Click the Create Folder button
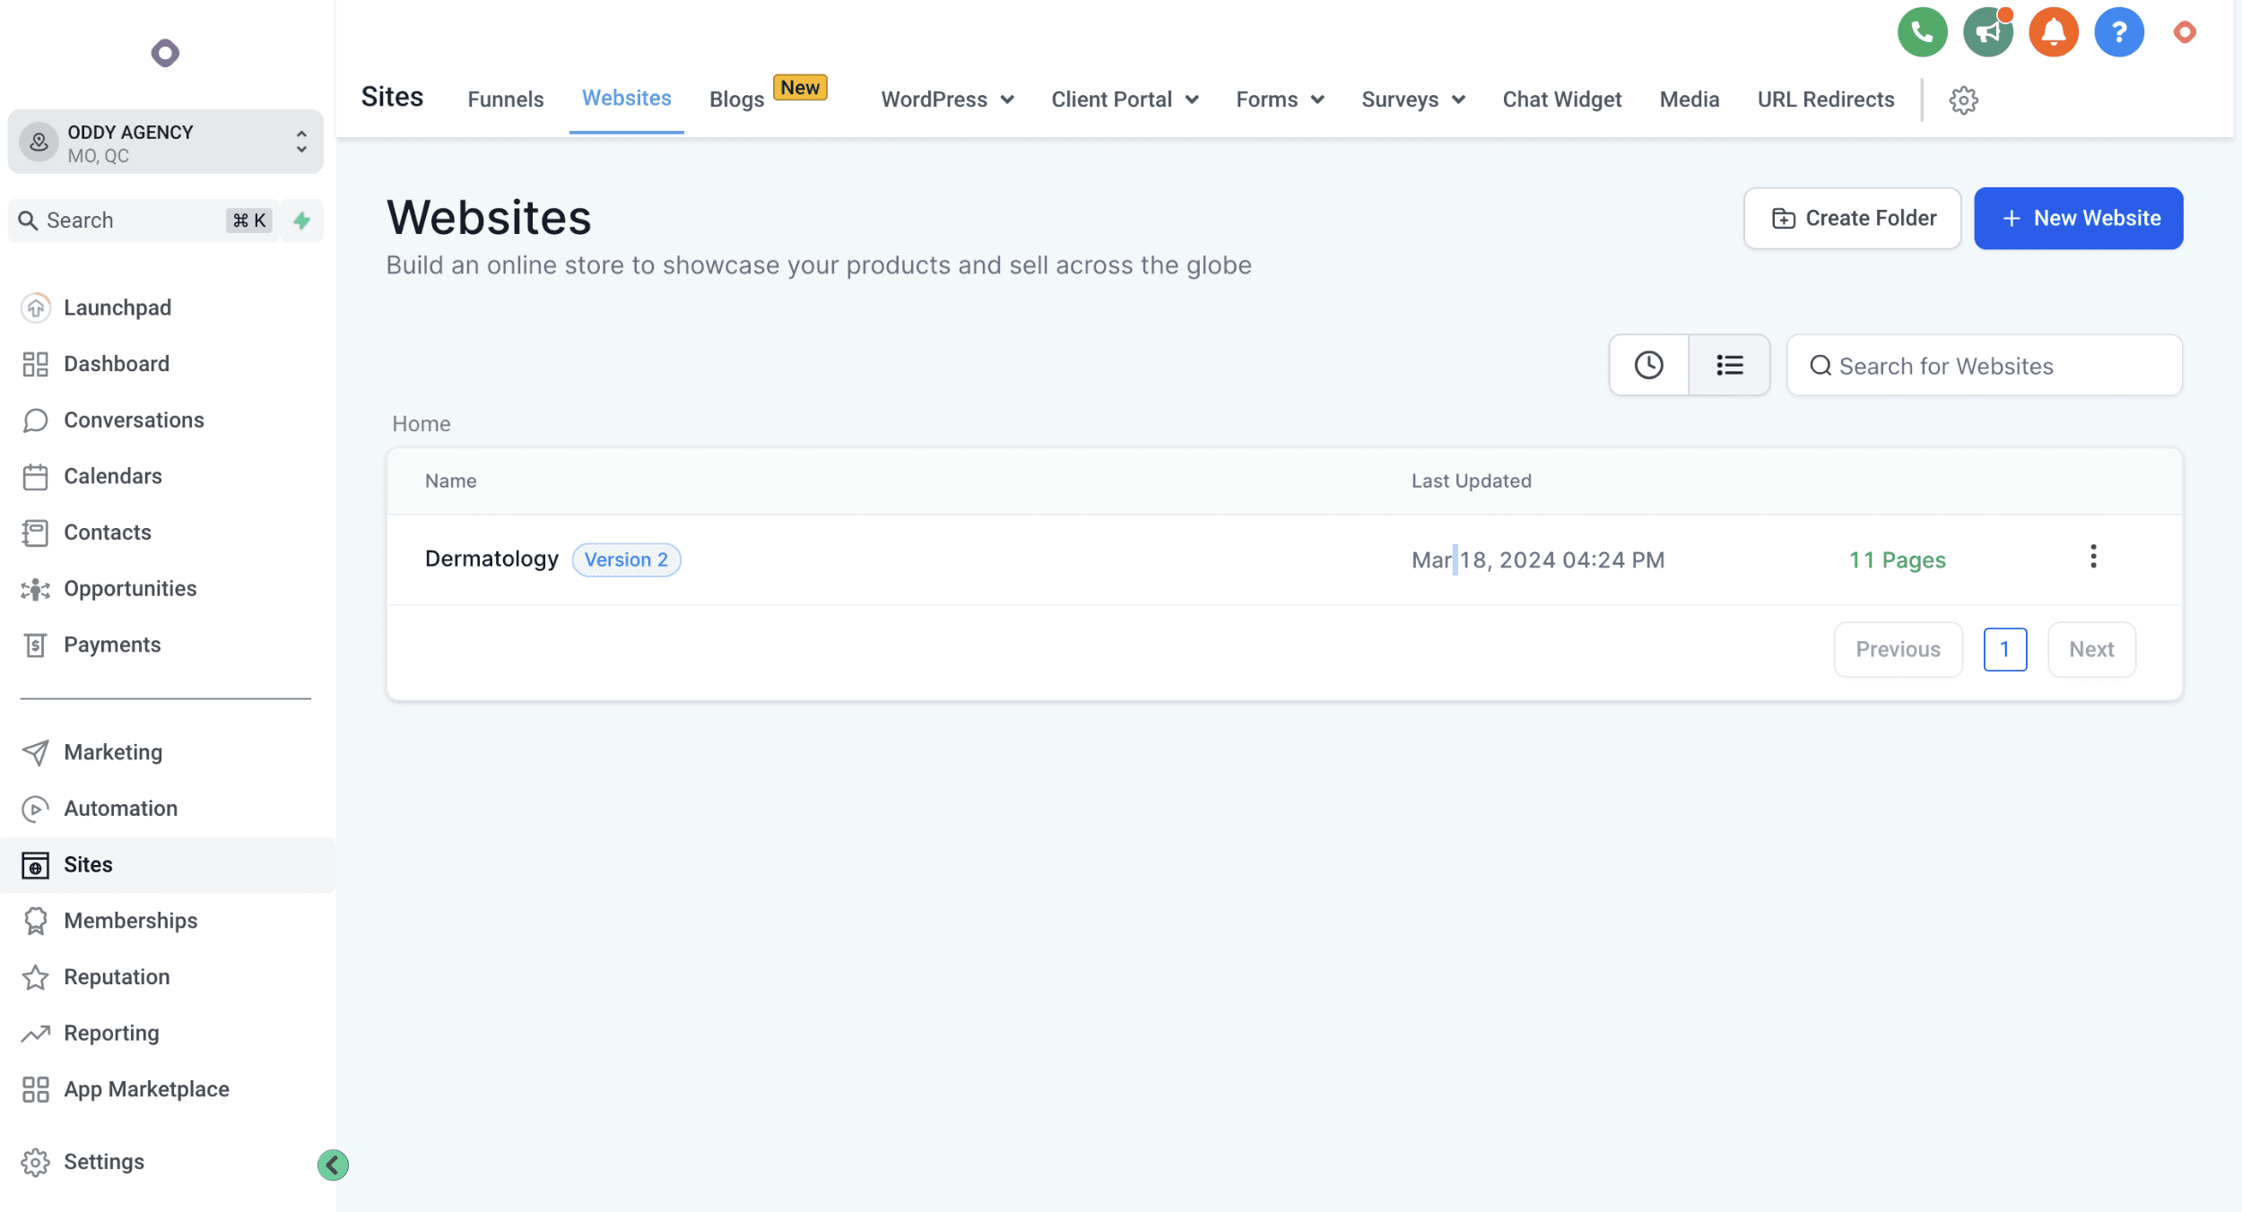2242x1212 pixels. click(1852, 218)
